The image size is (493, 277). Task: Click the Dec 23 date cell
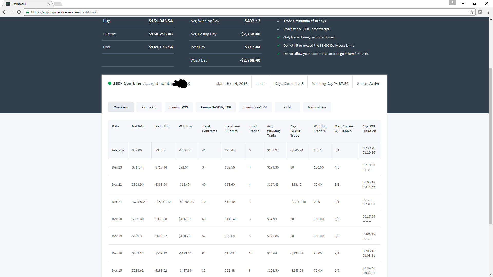coord(117,167)
